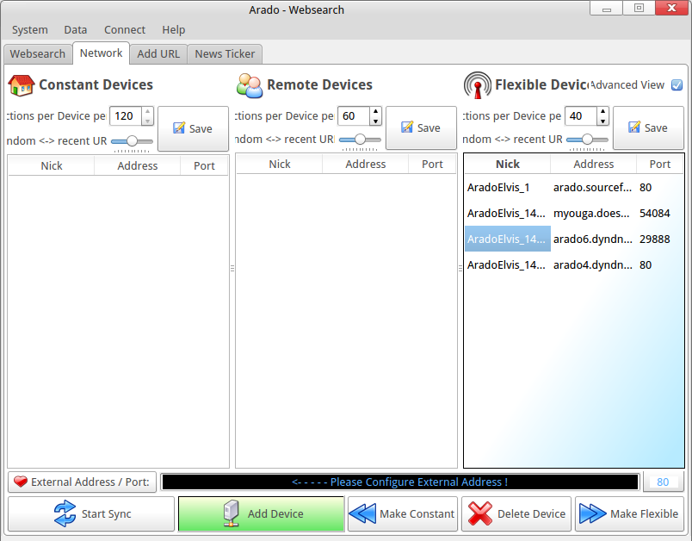Open the System menu

[30, 29]
